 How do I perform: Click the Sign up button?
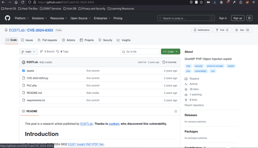[x=237, y=18]
